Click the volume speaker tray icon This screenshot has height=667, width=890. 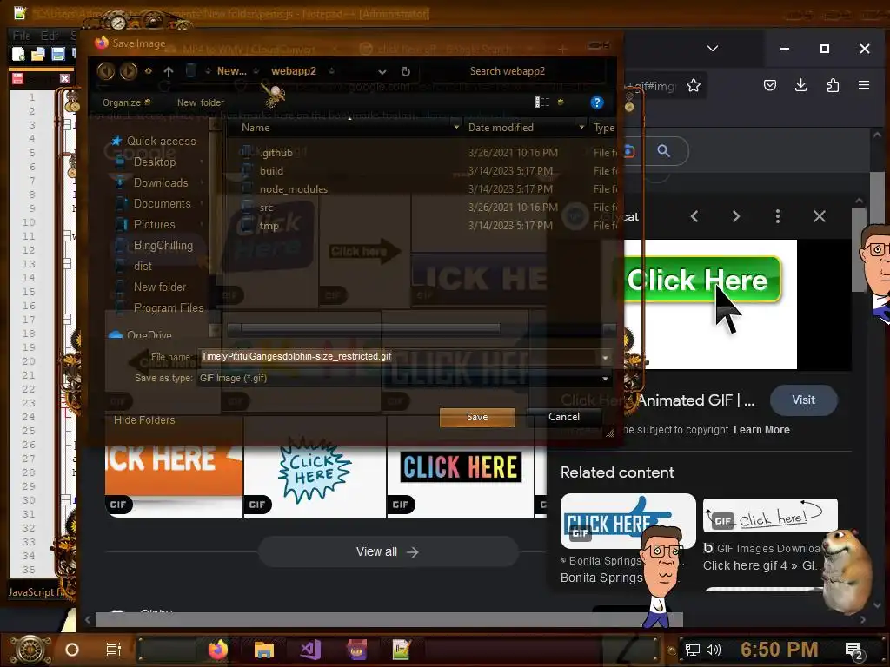[x=714, y=650]
